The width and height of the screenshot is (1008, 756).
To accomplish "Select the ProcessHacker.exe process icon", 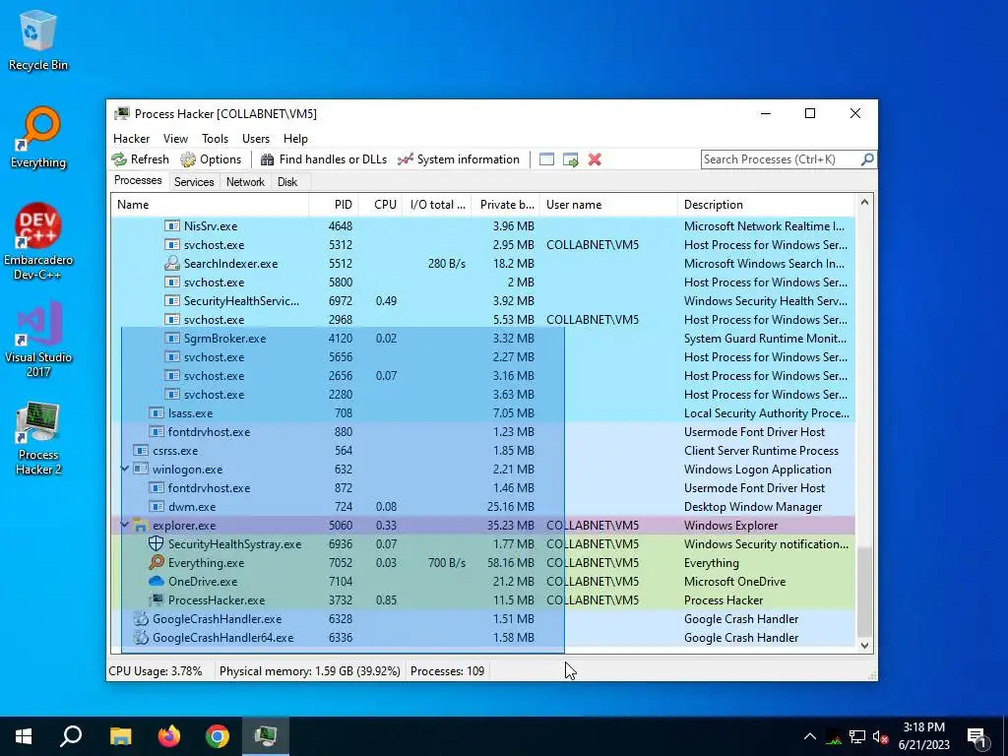I will click(156, 599).
